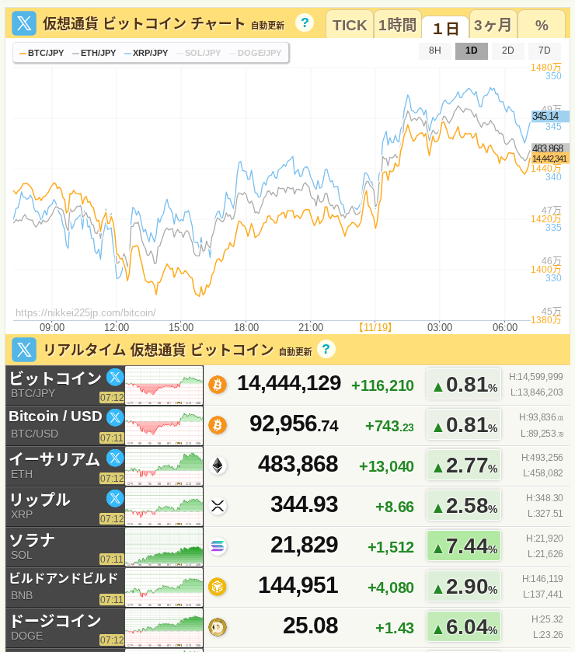Click the BNB coin icon

pyautogui.click(x=218, y=586)
